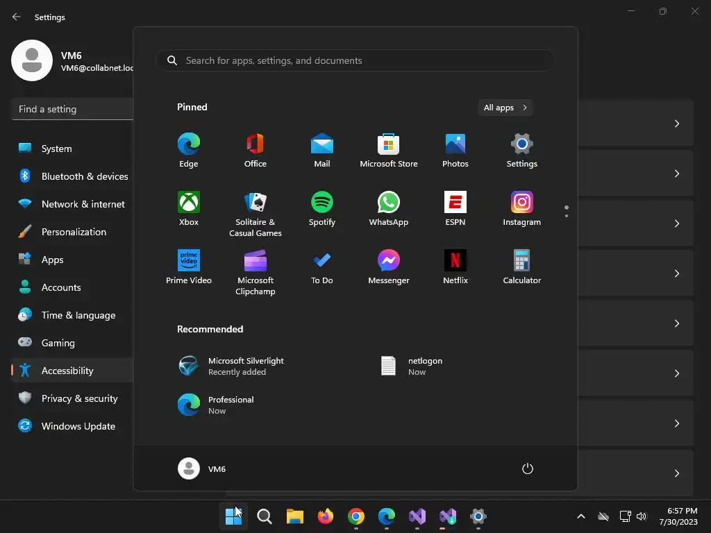Open recommended Microsoft Silverlight item

click(x=231, y=366)
